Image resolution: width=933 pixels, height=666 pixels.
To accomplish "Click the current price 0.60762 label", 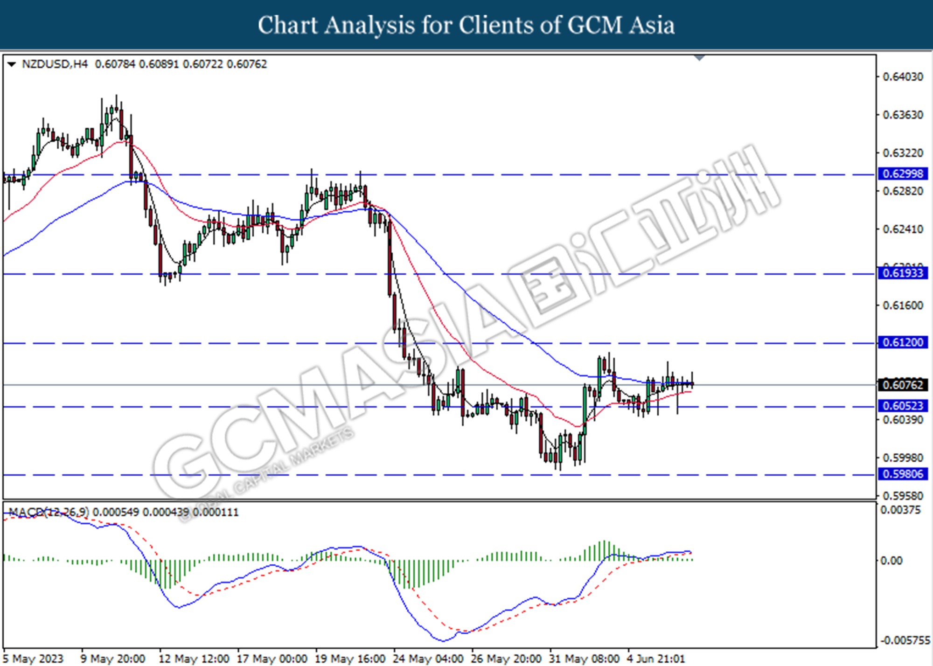I will (903, 385).
